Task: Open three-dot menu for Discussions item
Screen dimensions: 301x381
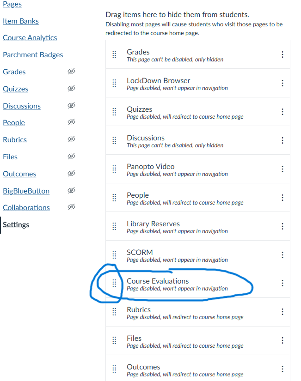Action: click(x=282, y=140)
